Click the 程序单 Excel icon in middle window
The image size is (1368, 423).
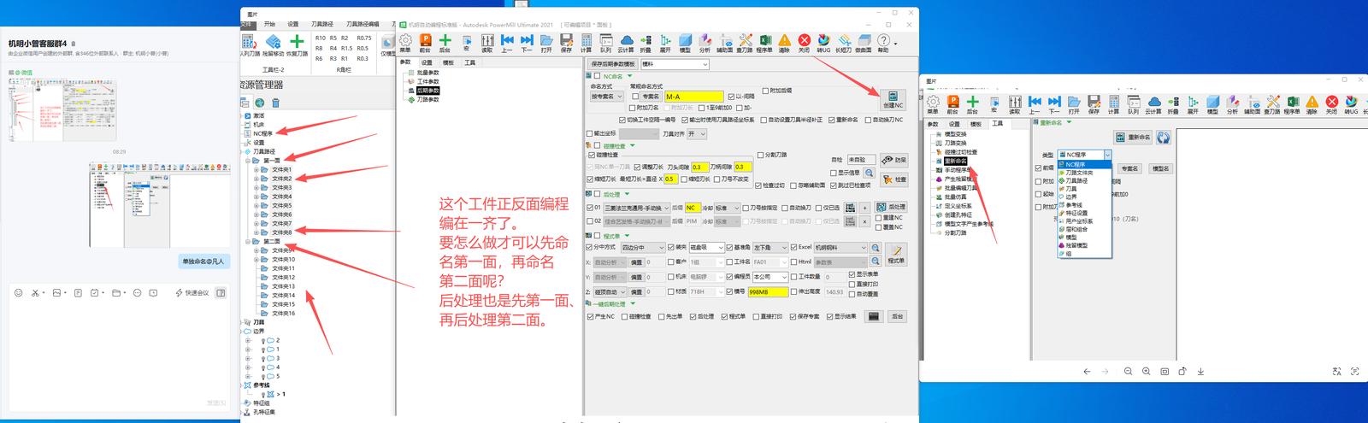tap(764, 41)
